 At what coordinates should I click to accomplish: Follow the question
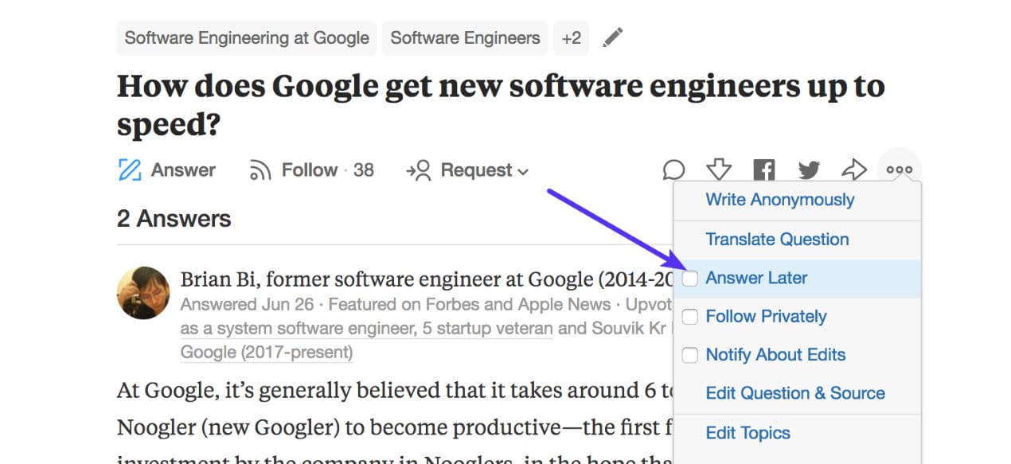(x=310, y=169)
